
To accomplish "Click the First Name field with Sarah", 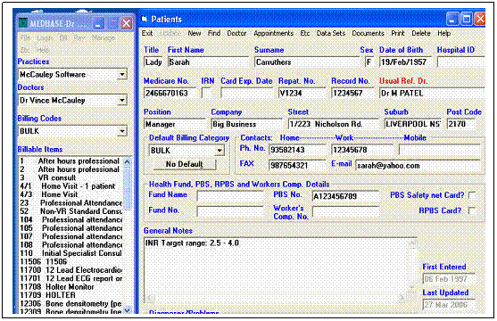I will 208,62.
